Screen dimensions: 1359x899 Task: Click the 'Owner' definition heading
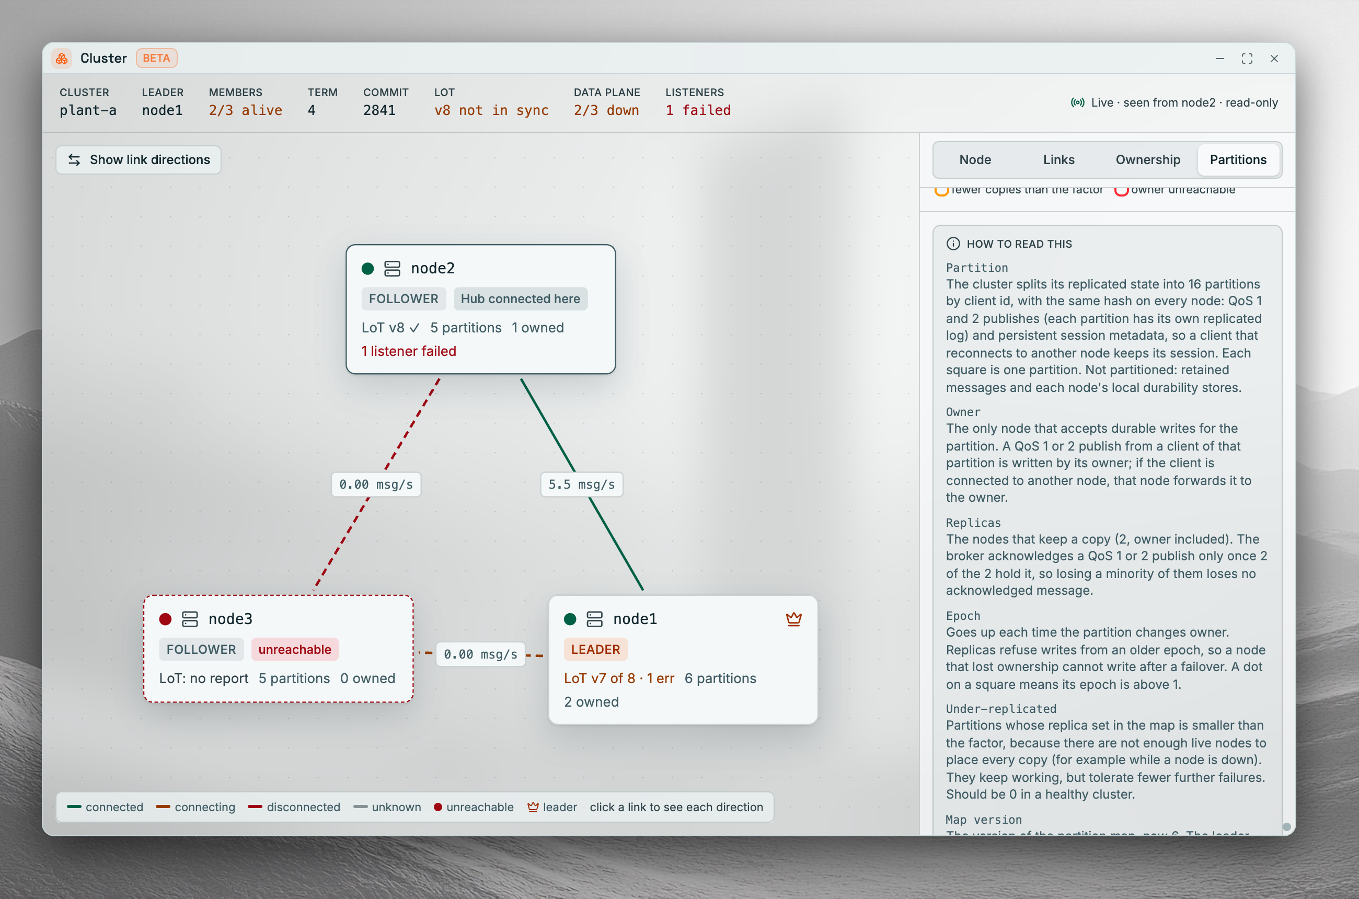[963, 412]
